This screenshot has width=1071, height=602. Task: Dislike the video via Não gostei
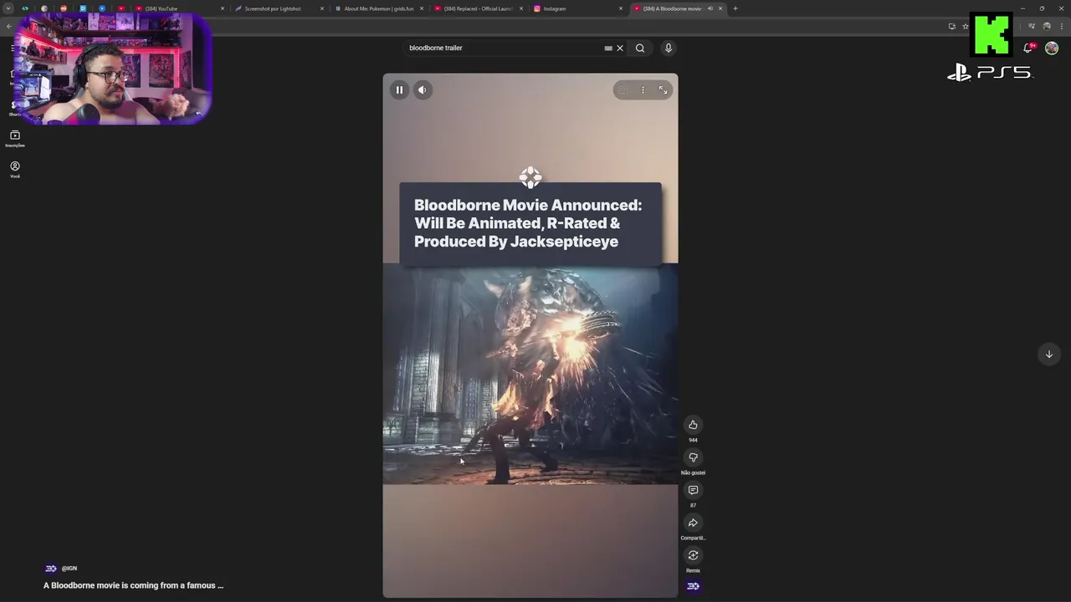[693, 457]
